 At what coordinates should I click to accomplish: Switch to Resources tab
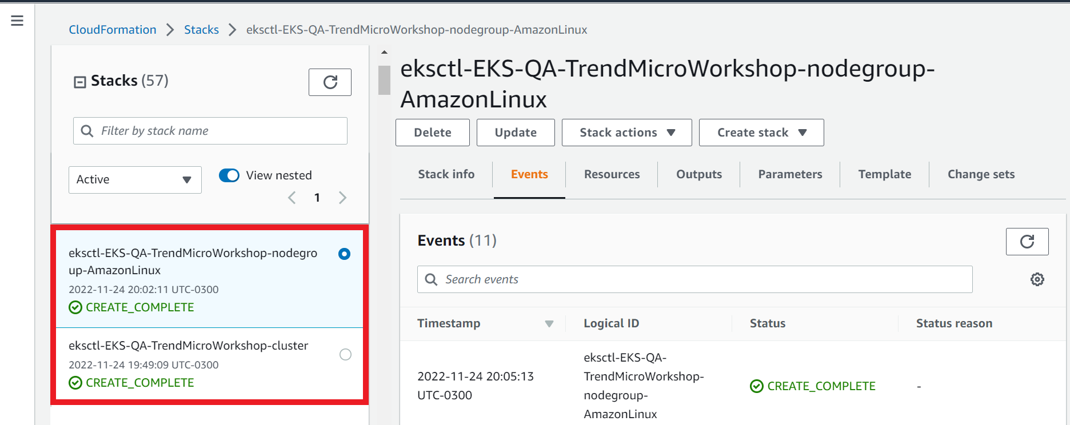[x=612, y=174]
